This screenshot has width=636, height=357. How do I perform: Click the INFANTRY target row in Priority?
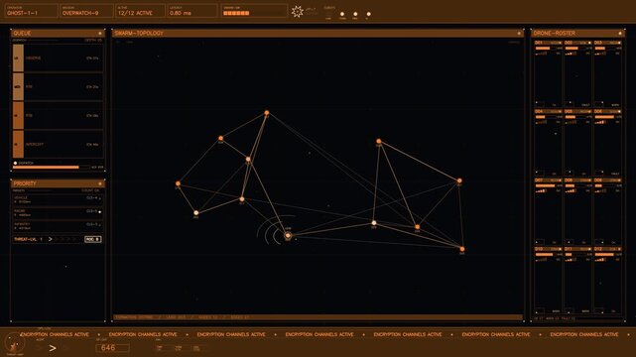coord(58,225)
